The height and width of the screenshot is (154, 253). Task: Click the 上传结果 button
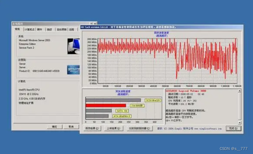[x=114, y=128]
